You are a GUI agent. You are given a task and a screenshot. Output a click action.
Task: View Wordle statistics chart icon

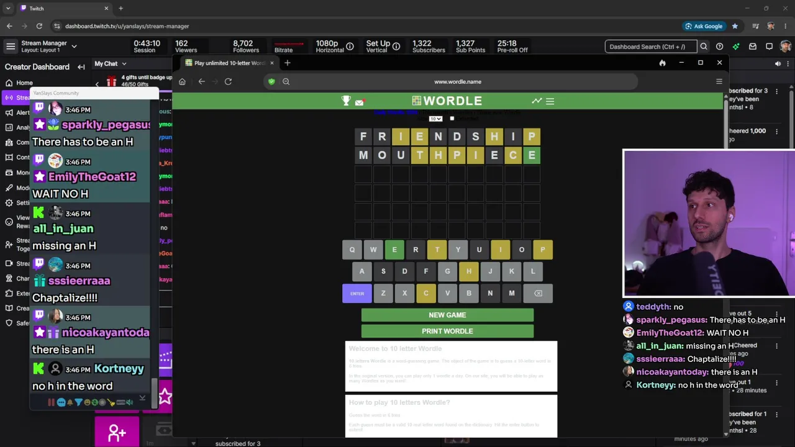537,101
